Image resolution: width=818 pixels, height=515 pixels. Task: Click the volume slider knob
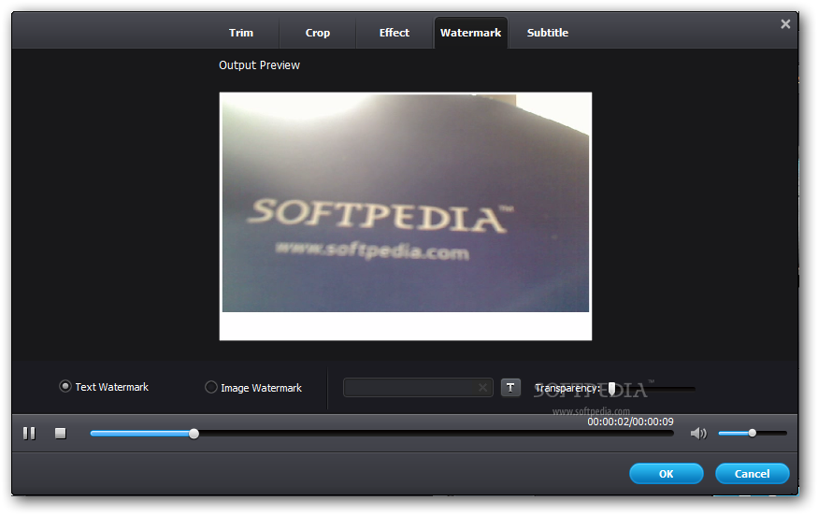(753, 433)
